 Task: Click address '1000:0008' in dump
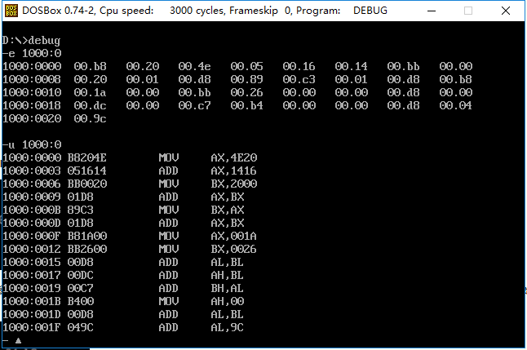32,79
